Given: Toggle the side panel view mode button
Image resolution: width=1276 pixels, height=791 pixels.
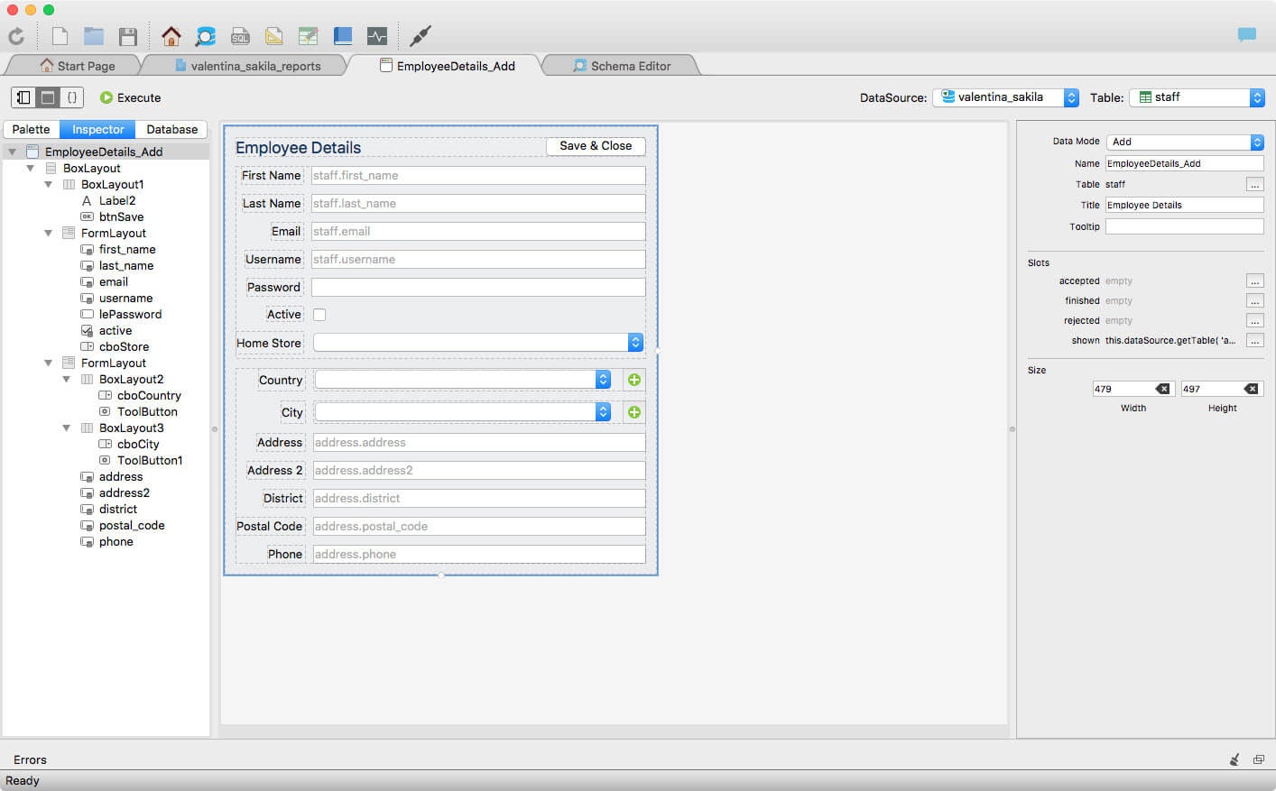Looking at the screenshot, I should tap(23, 97).
